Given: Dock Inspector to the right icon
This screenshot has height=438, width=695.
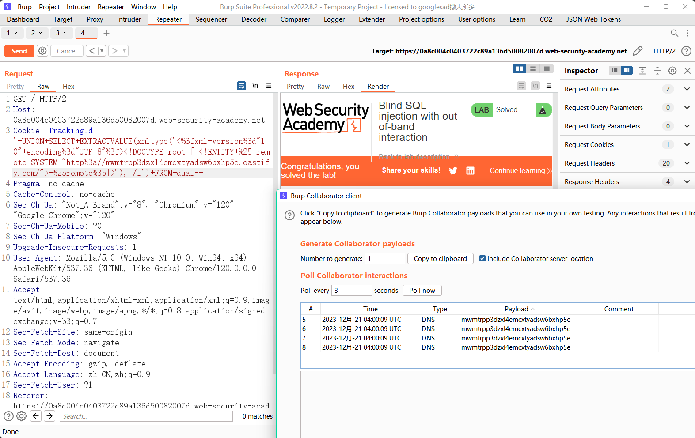Looking at the screenshot, I should coord(627,71).
